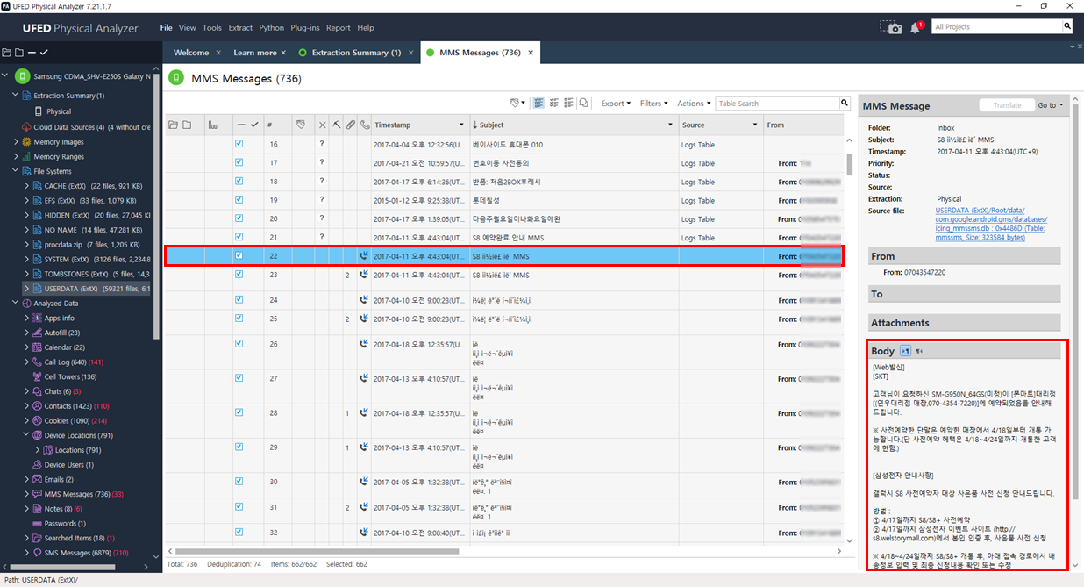
Task: Uncheck the checkbox for row 16
Action: (x=239, y=144)
